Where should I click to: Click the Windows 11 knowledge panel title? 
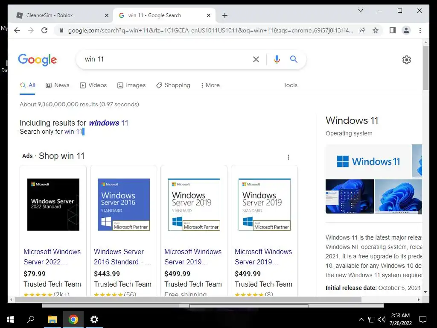[x=352, y=120]
